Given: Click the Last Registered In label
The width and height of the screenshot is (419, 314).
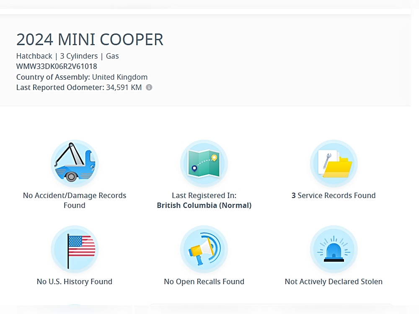Looking at the screenshot, I should pos(204,196).
